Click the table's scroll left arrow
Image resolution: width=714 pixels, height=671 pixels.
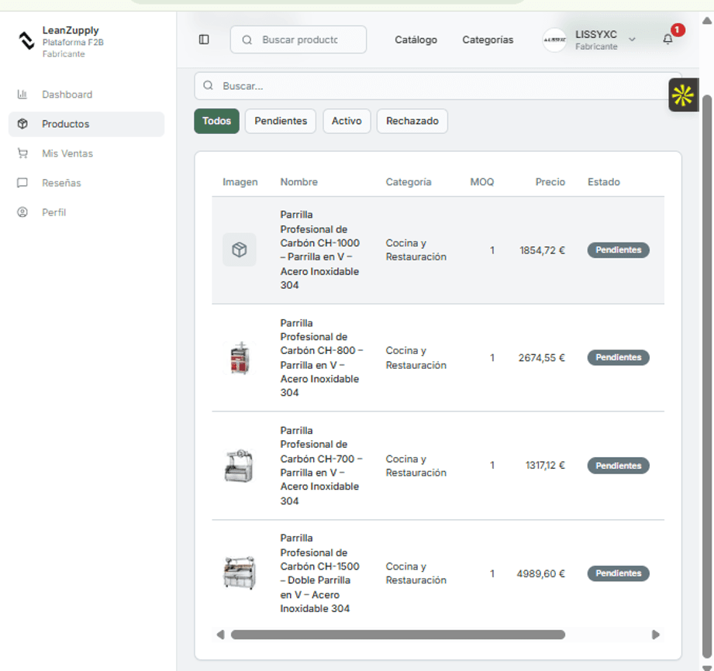click(x=220, y=635)
